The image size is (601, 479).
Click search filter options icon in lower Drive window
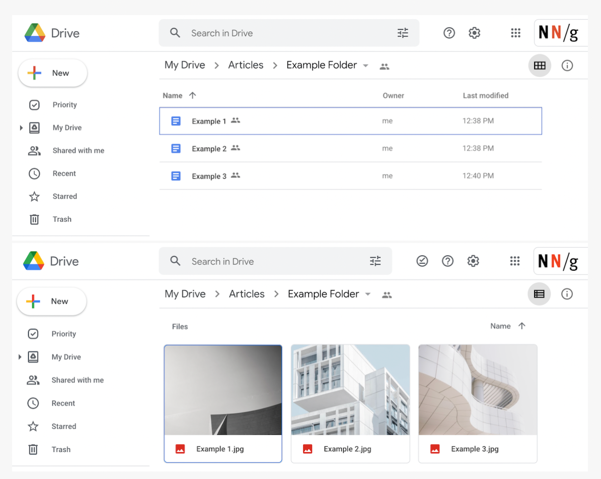click(375, 261)
